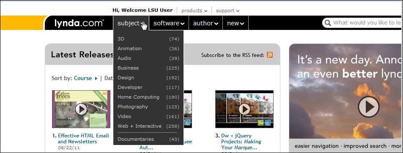Open Effective HTML Email and Newsletters link
403x153 pixels.
click(x=83, y=139)
